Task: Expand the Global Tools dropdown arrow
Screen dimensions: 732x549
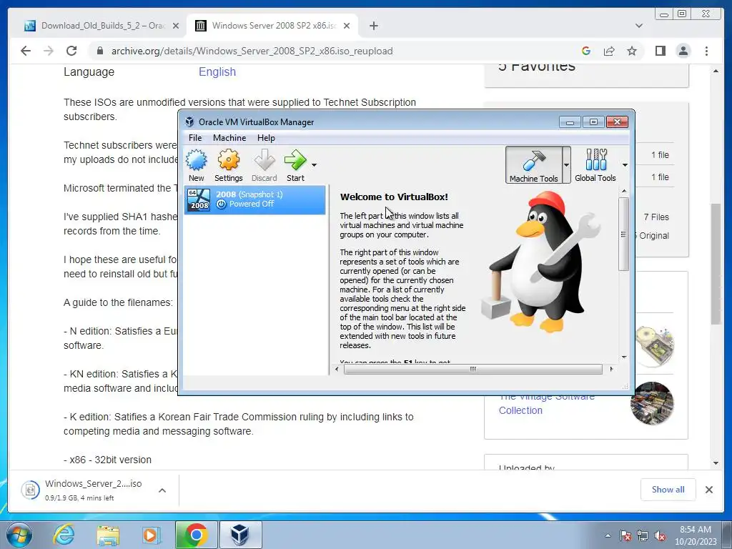Action: 625,165
